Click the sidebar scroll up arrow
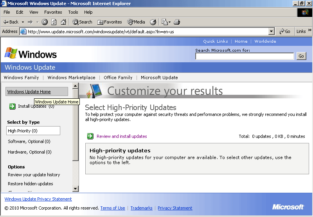Image resolution: width=313 pixels, height=217 pixels. click(x=75, y=86)
